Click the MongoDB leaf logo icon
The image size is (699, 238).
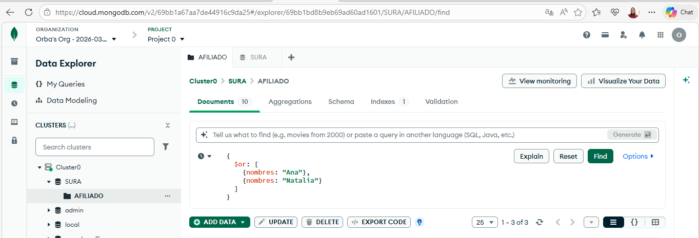point(14,35)
